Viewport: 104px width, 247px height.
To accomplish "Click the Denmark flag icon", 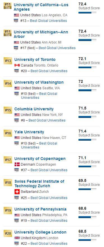I will click(x=17, y=164).
